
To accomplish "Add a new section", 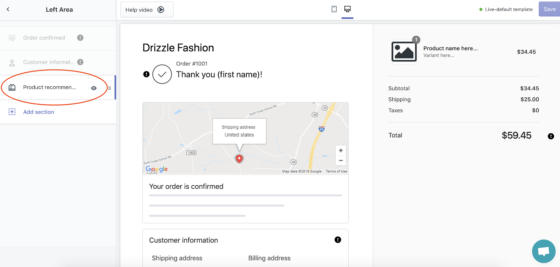I will [x=38, y=112].
